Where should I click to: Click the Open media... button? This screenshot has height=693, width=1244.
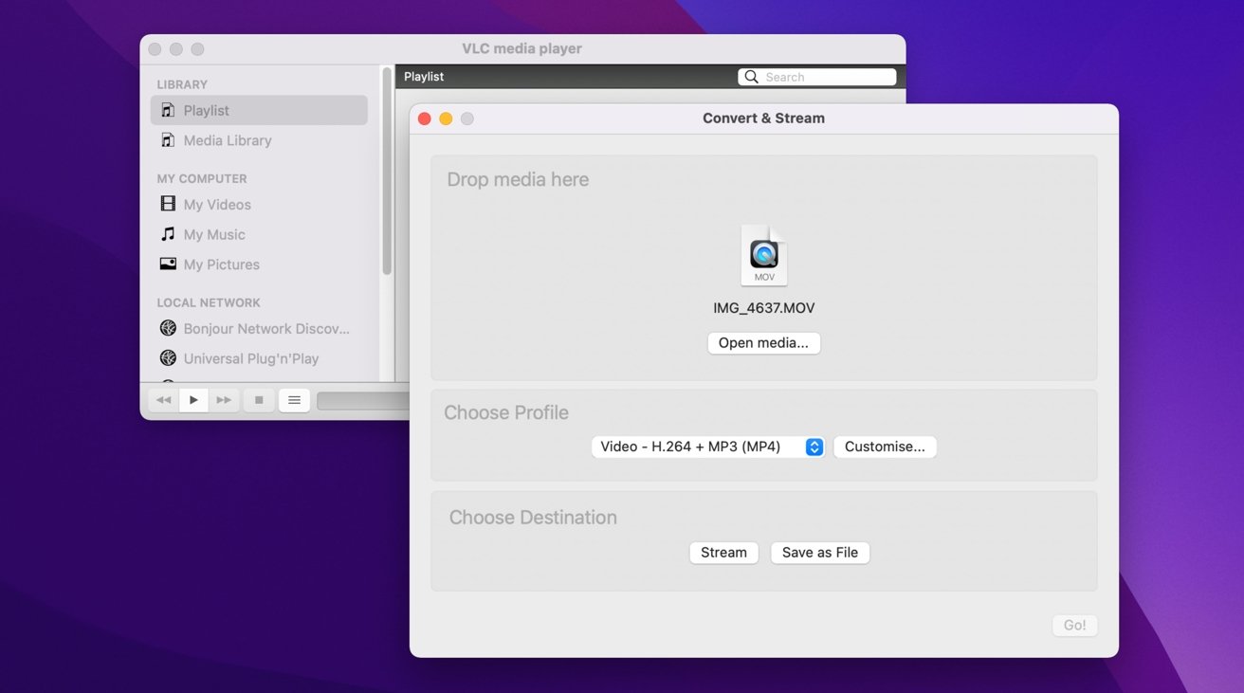coord(763,343)
